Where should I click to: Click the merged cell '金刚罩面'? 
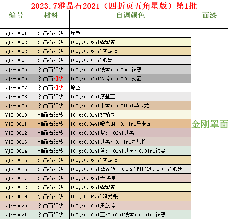(209, 124)
